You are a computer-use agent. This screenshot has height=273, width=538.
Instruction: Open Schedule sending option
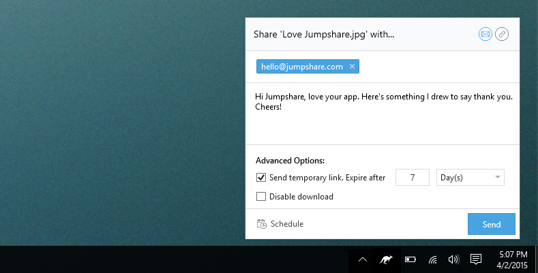pos(280,224)
